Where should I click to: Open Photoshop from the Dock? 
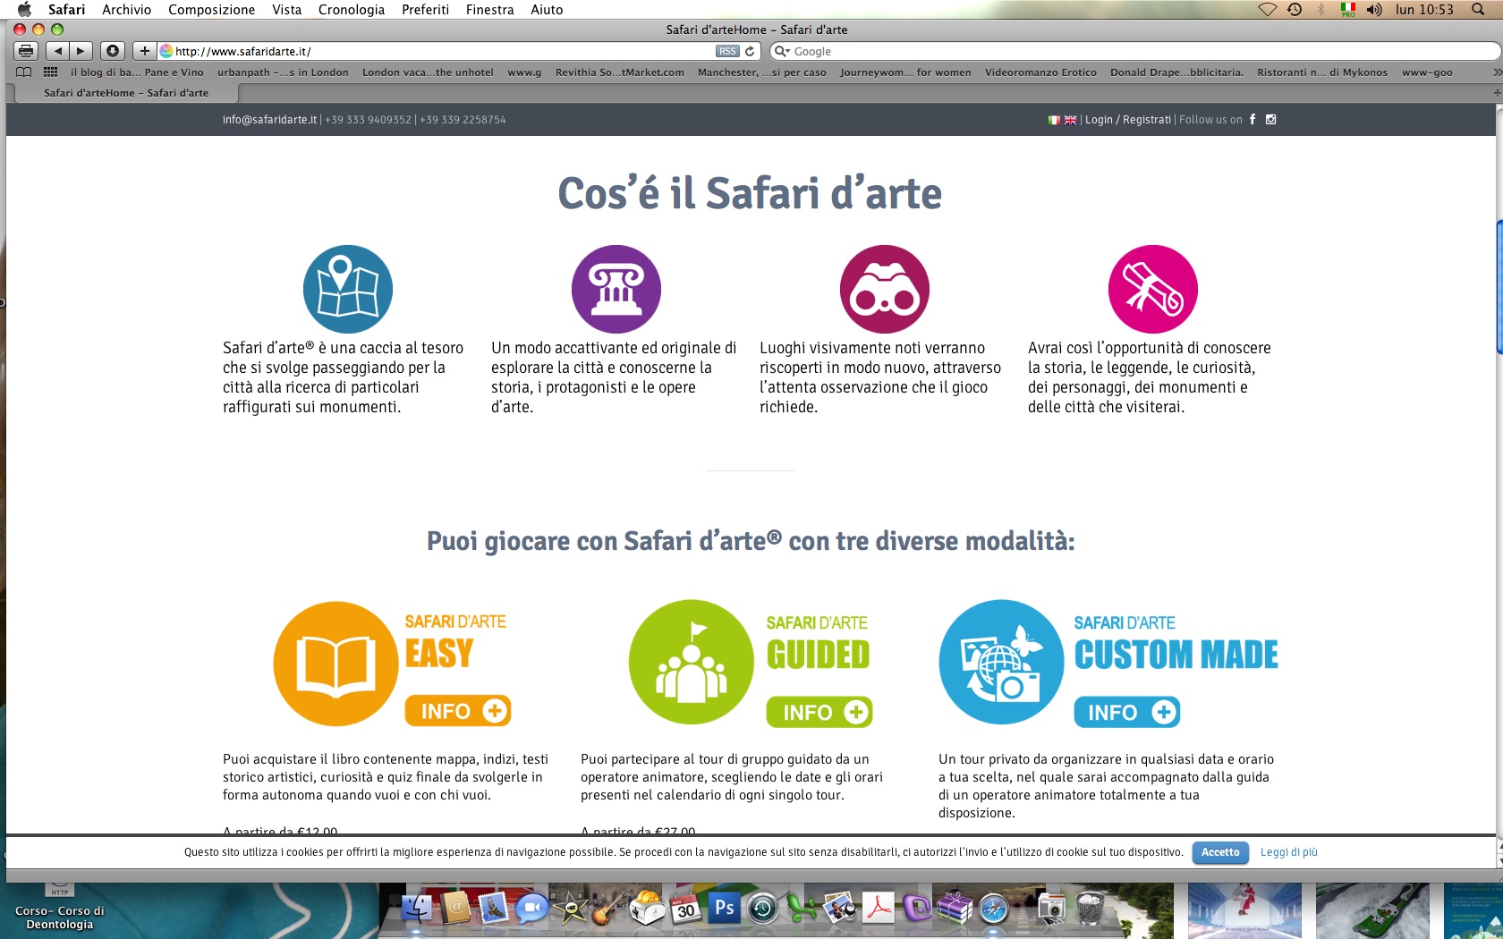[x=724, y=909]
